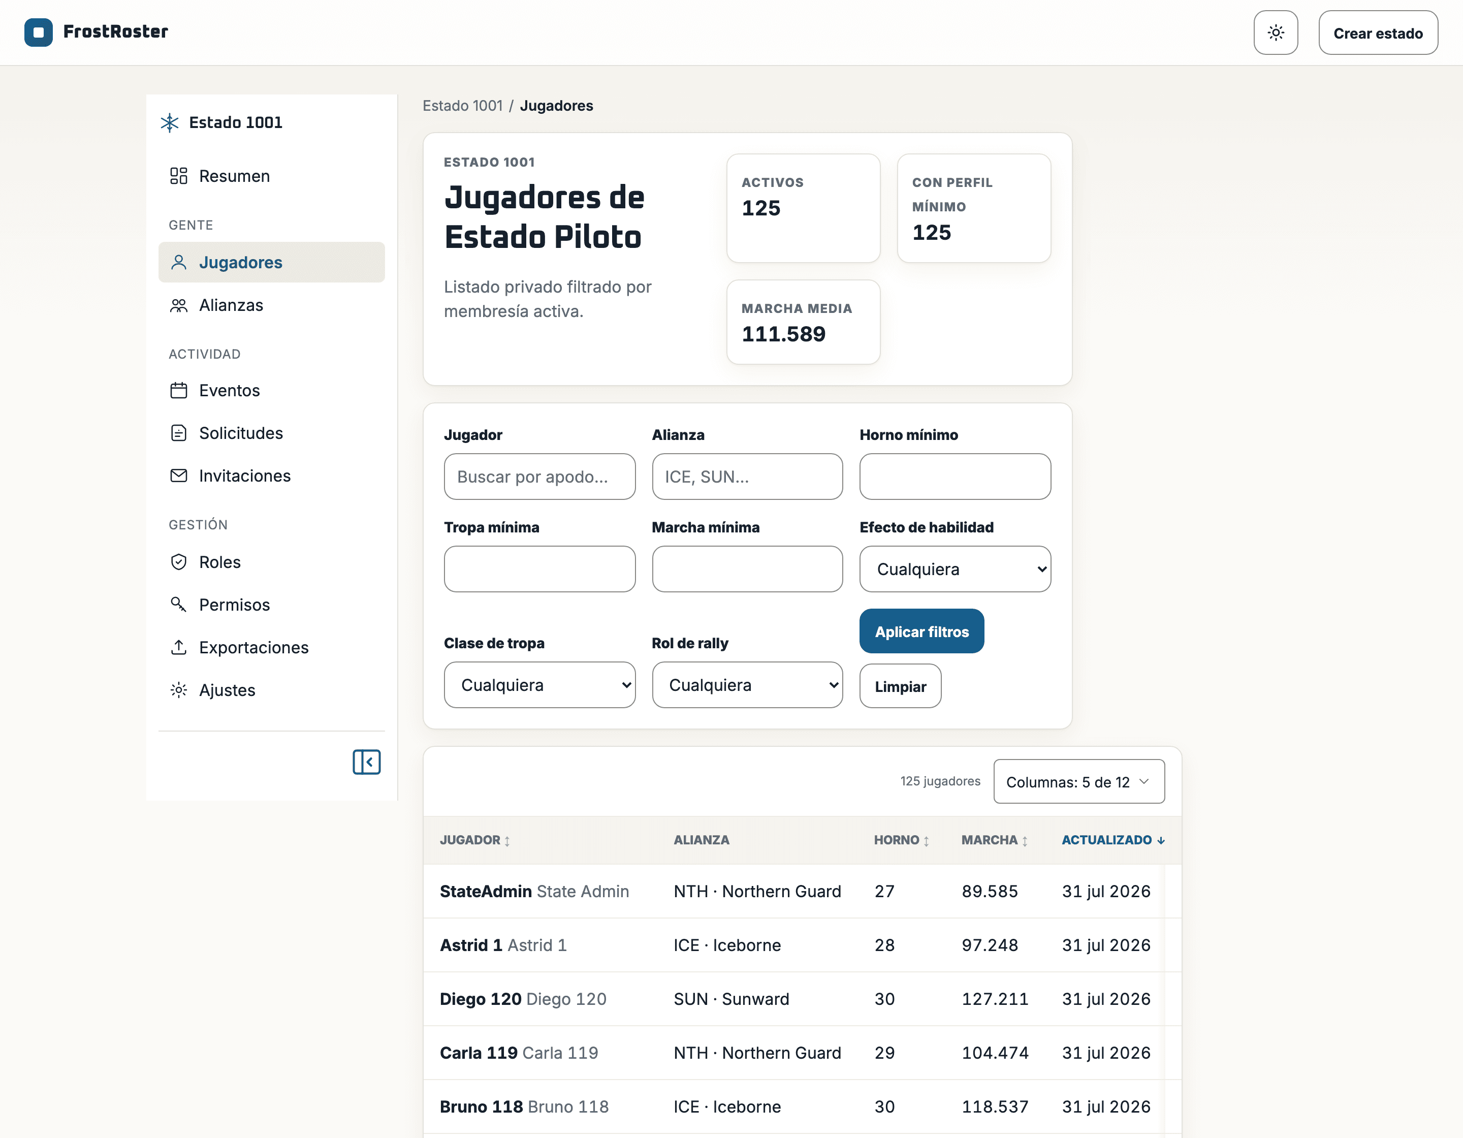
Task: Follow Estado 1001 breadcrumb link
Action: 462,106
